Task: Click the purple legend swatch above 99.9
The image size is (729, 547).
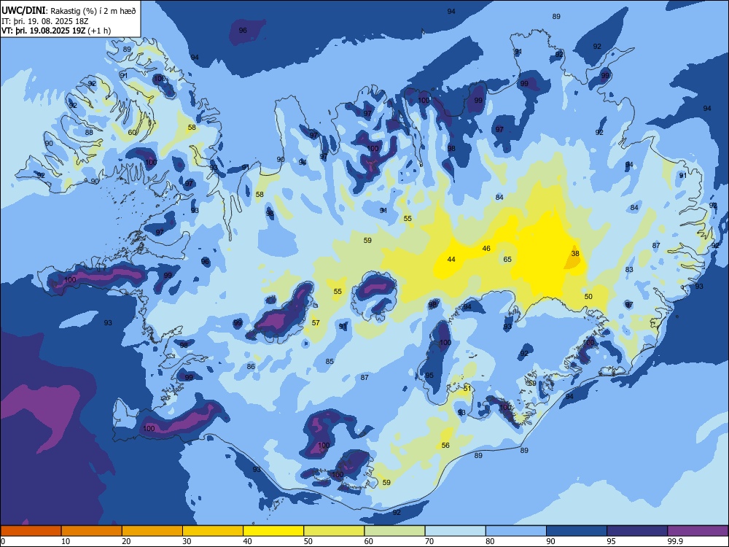Action: coord(698,531)
